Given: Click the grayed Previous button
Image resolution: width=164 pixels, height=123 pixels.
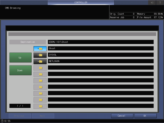Looking at the screenshot, I should pyautogui.click(x=20, y=116).
